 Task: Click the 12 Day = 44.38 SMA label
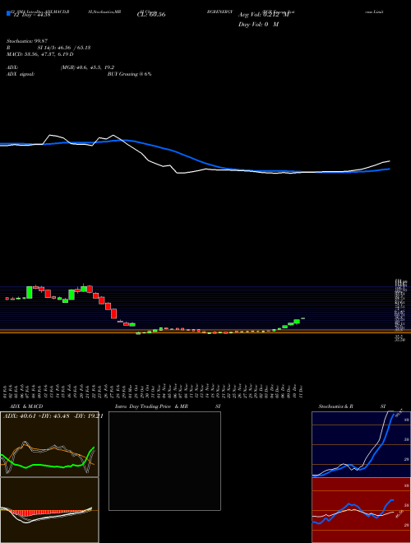[30, 15]
